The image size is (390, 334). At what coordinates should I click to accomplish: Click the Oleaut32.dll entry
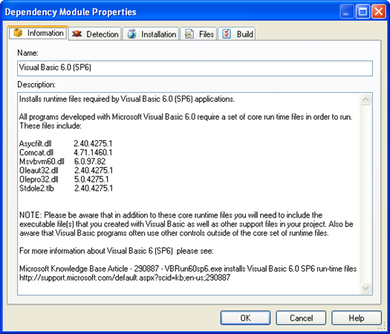pyautogui.click(x=39, y=171)
